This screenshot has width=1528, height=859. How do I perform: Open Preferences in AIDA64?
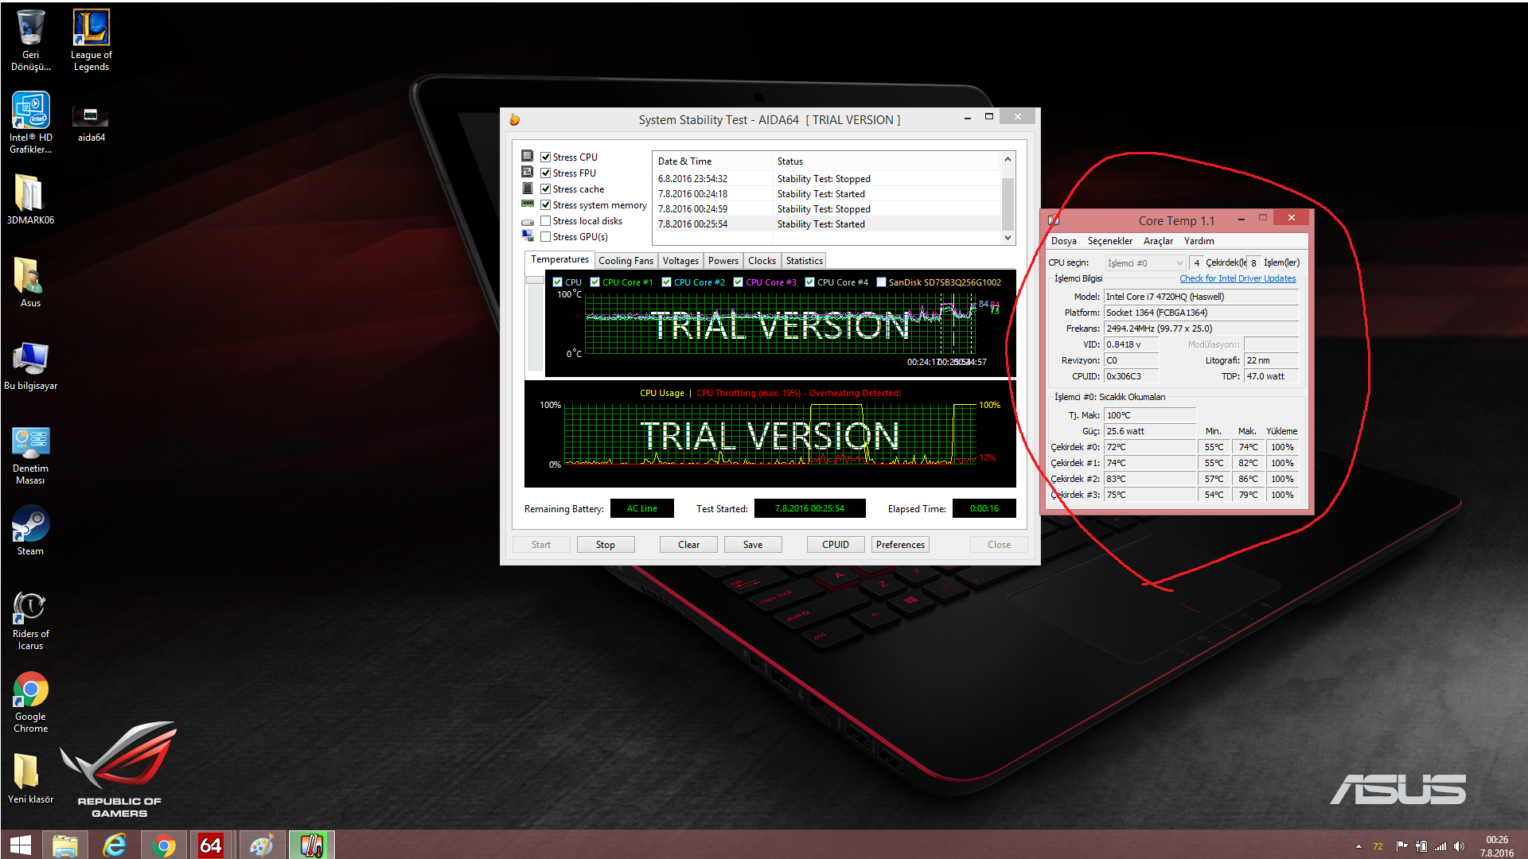point(901,545)
